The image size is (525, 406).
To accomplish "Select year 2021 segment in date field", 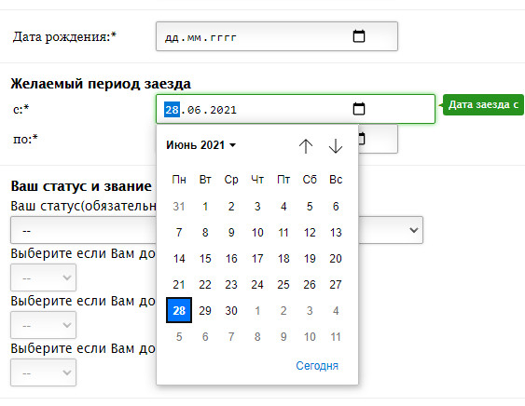I will pyautogui.click(x=223, y=110).
